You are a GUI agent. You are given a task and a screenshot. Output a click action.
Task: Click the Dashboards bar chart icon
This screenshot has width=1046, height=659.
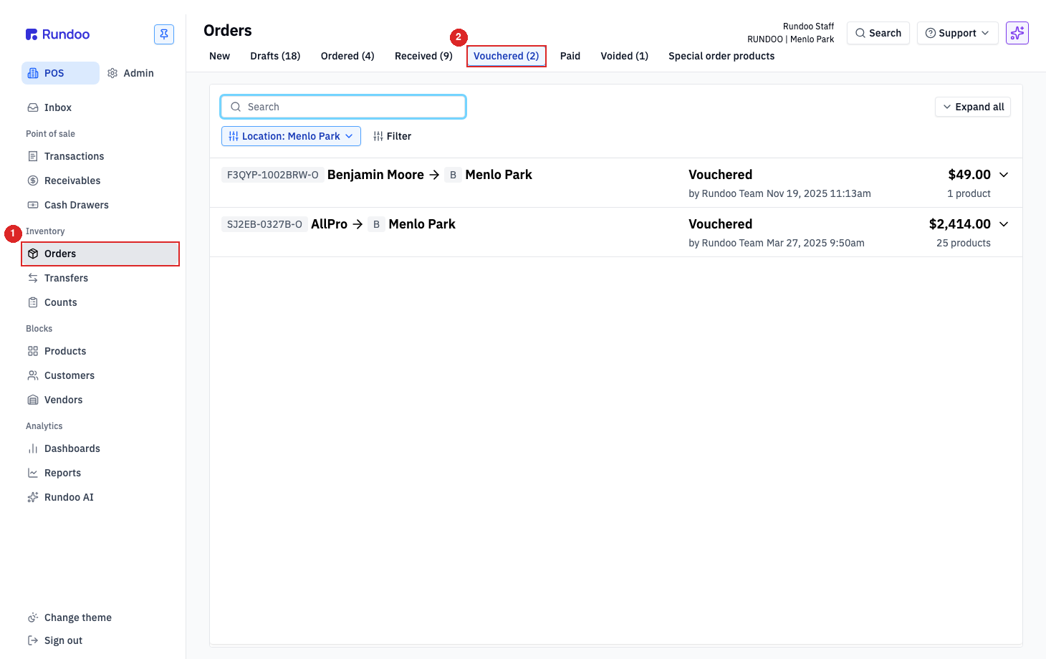[x=33, y=448]
